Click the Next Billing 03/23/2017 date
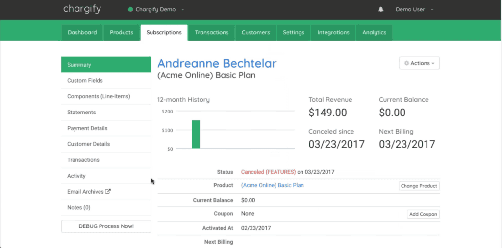This screenshot has height=248, width=502. pos(407,144)
